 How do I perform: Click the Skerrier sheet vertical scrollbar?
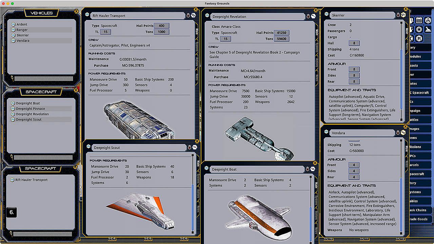point(401,68)
